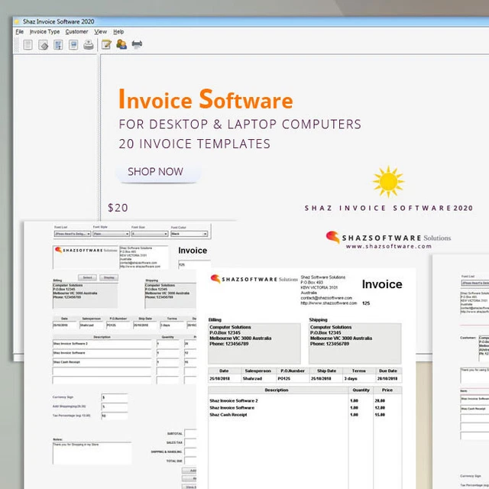
Task: Open customers via the two-people icon
Action: tap(121, 44)
